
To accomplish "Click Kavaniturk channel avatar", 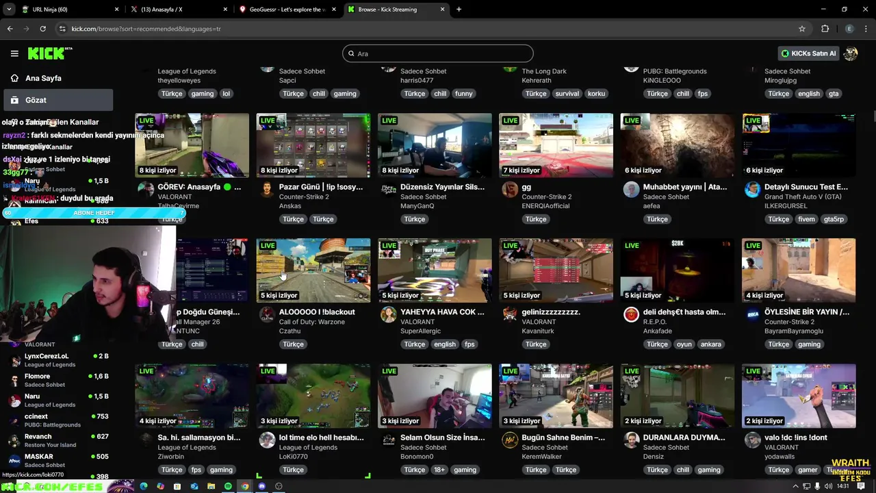I will point(510,315).
